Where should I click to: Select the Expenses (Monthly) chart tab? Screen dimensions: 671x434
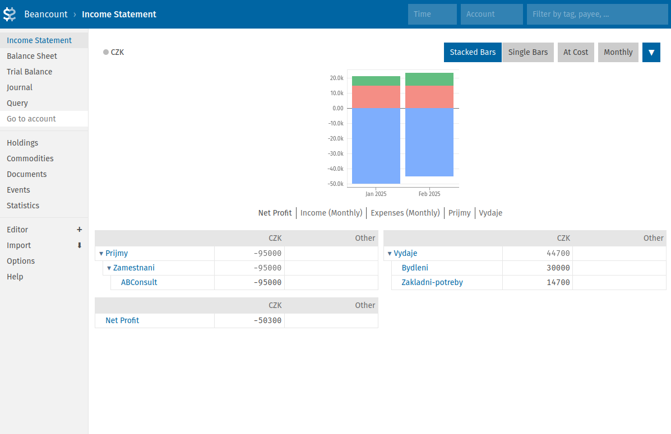click(405, 213)
